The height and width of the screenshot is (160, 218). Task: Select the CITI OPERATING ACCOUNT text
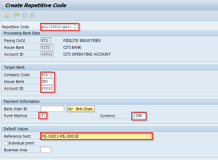87,54
